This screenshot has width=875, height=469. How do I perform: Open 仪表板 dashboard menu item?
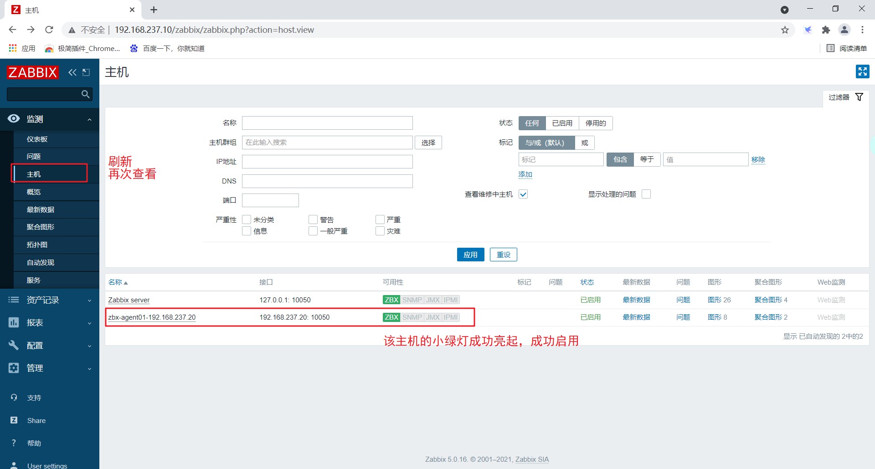(x=57, y=139)
